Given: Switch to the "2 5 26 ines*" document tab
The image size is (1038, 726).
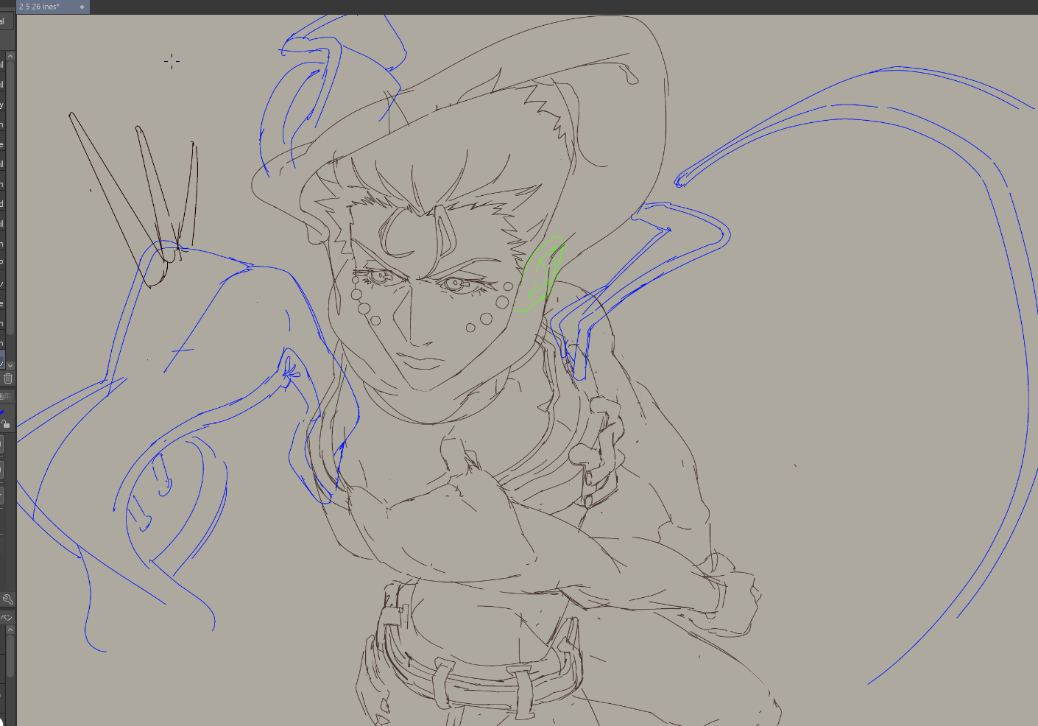Looking at the screenshot, I should 40,7.
